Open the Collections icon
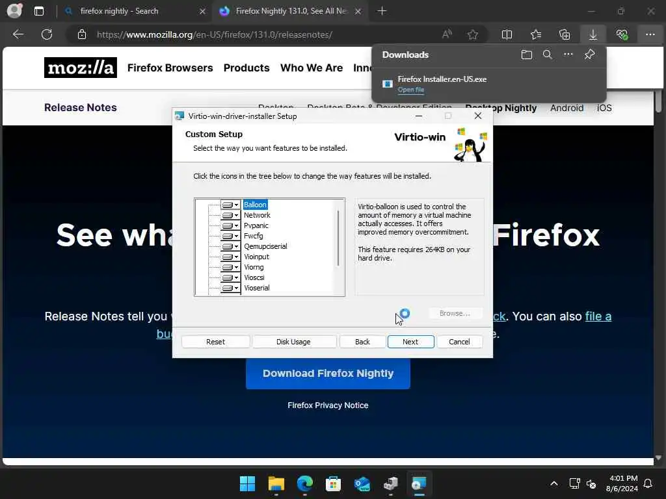 tap(565, 34)
